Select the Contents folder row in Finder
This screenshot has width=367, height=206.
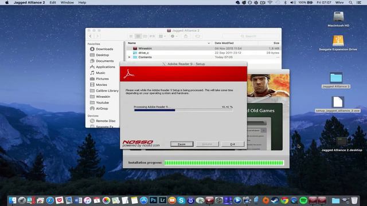204,57
